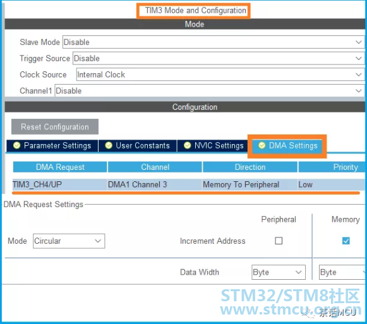Screen dimensions: 367x324
Task: Click the green check icon on NVIC Settings
Action: (187, 145)
